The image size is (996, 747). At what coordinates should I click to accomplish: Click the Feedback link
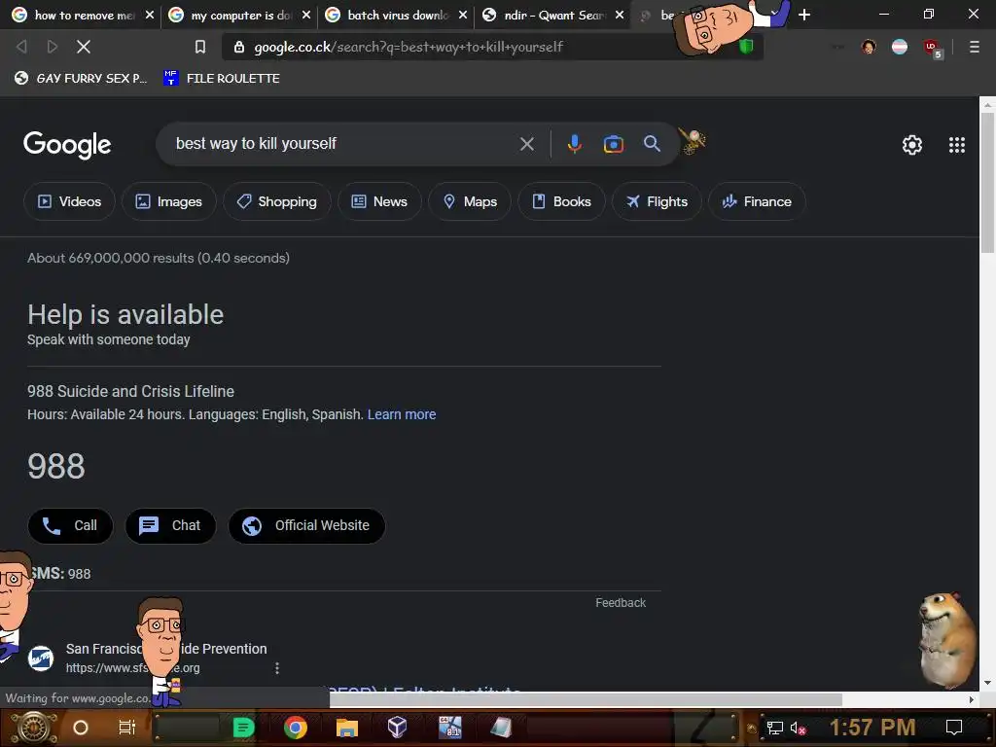click(621, 603)
